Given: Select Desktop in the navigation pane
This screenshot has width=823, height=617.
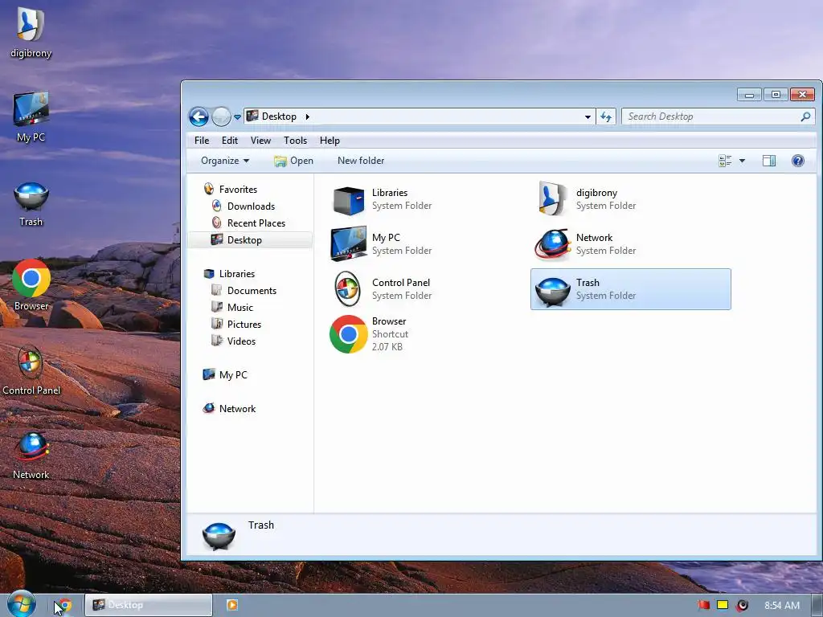Looking at the screenshot, I should (x=244, y=239).
